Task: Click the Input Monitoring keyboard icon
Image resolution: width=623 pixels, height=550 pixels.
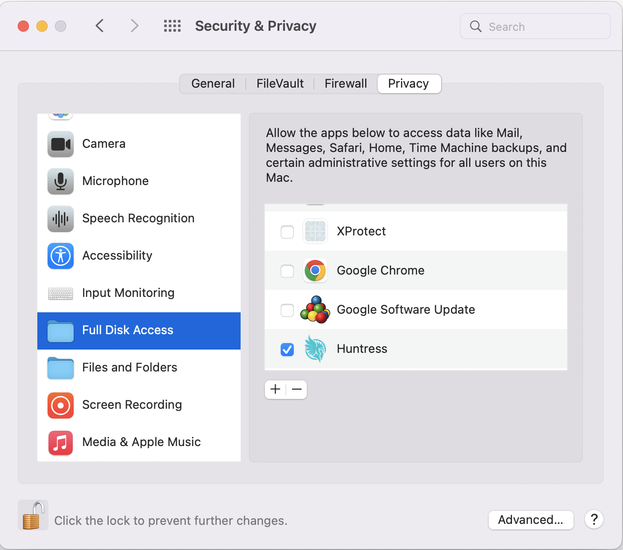Action: click(60, 293)
